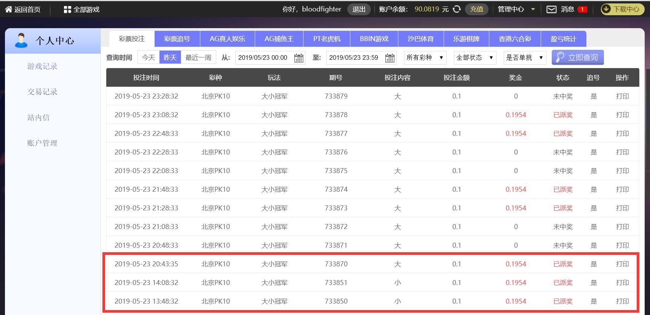Open 交易记录 in the sidebar

[x=42, y=92]
